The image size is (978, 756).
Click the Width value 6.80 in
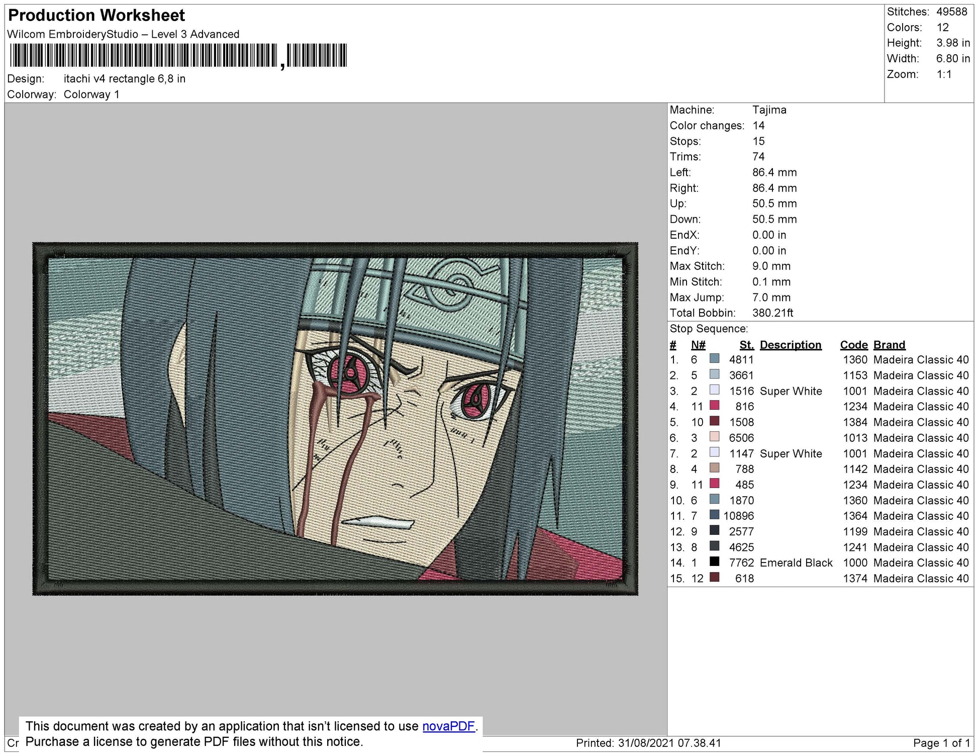click(953, 59)
